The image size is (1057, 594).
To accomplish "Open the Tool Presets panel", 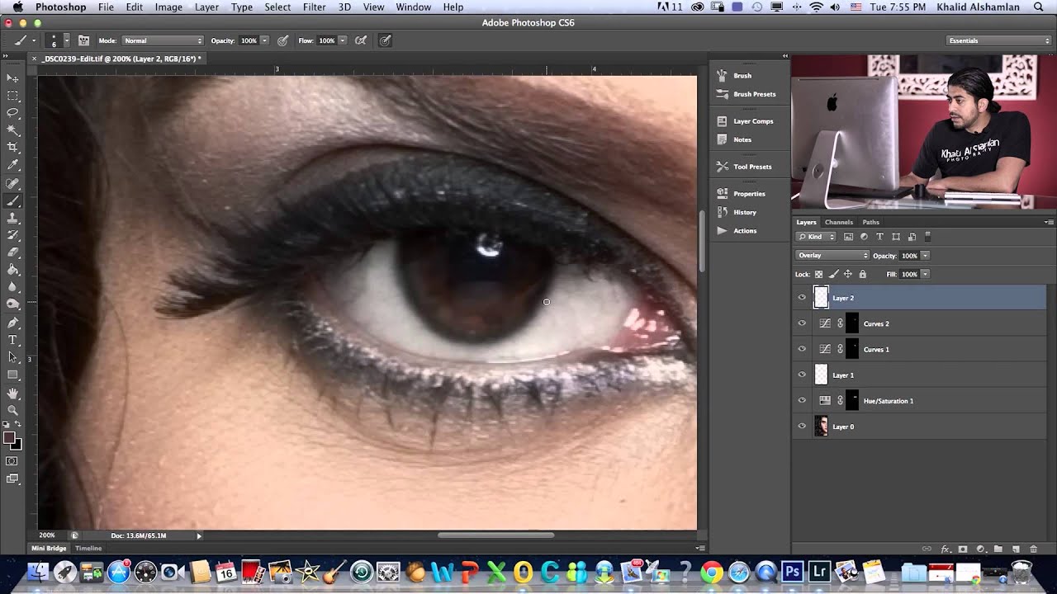I will 743,167.
